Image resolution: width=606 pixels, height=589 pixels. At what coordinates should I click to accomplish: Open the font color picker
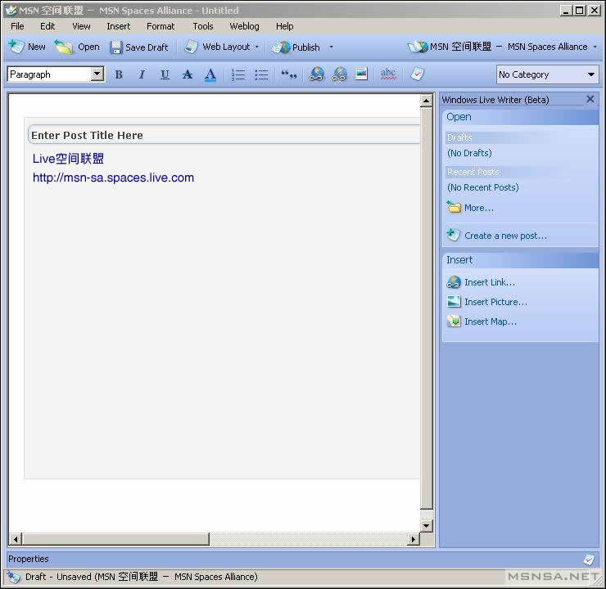(x=210, y=74)
